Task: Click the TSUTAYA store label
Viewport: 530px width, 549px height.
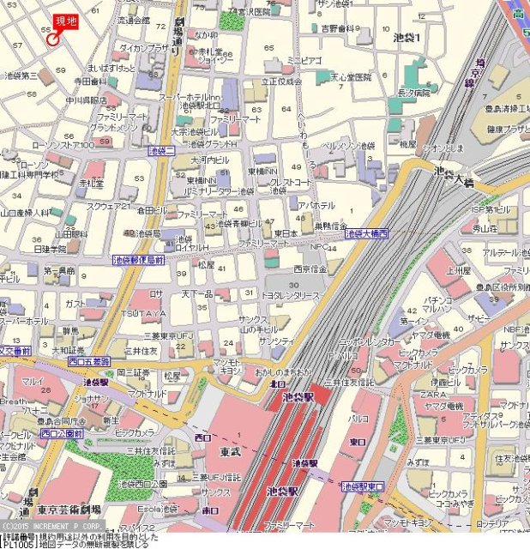Action: click(146, 312)
